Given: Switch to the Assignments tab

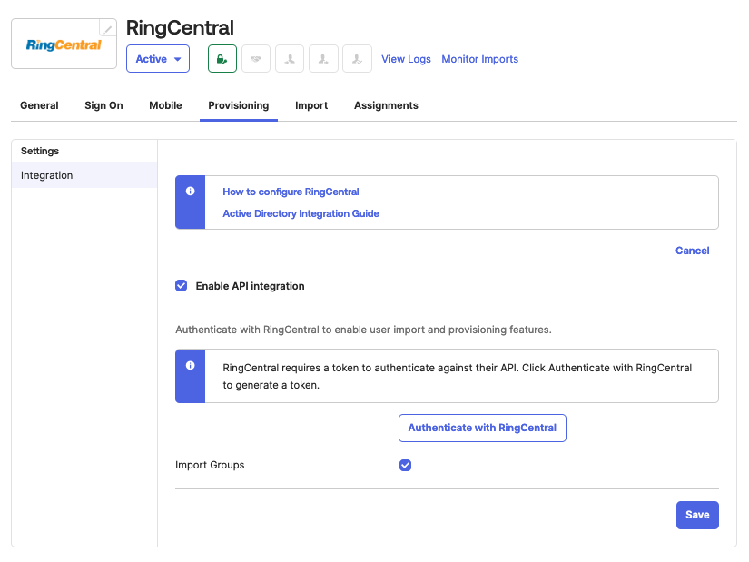Looking at the screenshot, I should tap(386, 105).
